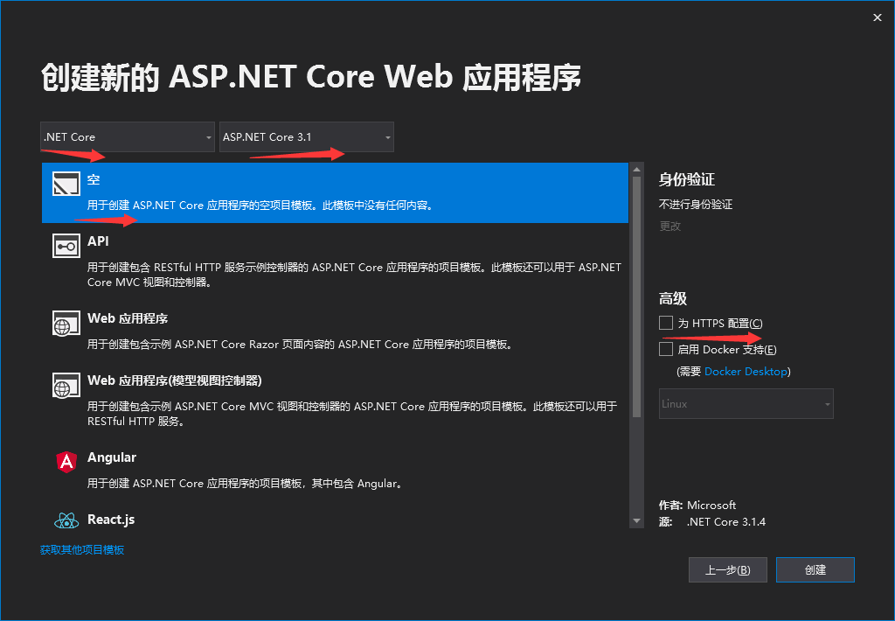This screenshot has height=621, width=895.
Task: Click the Angular template description text
Action: tap(246, 484)
